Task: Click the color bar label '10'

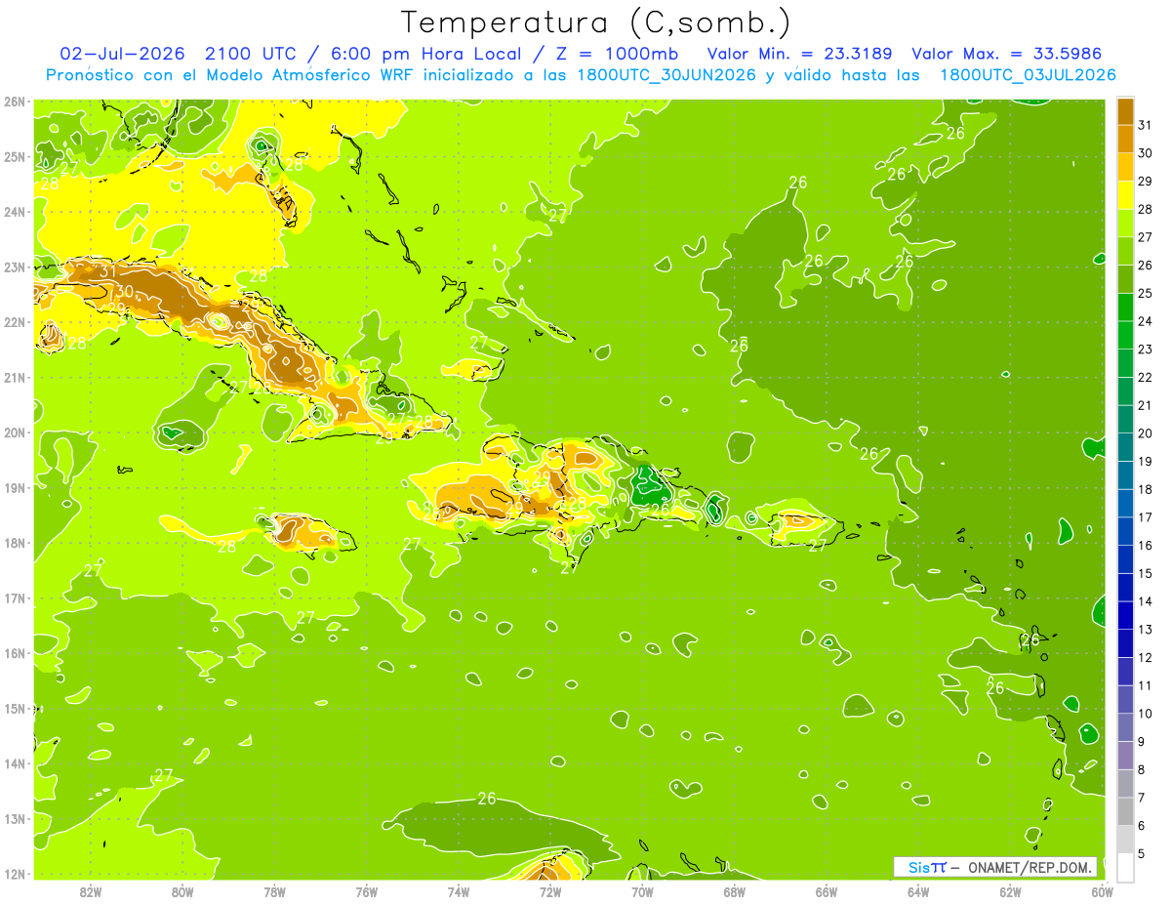Action: pos(1145,714)
